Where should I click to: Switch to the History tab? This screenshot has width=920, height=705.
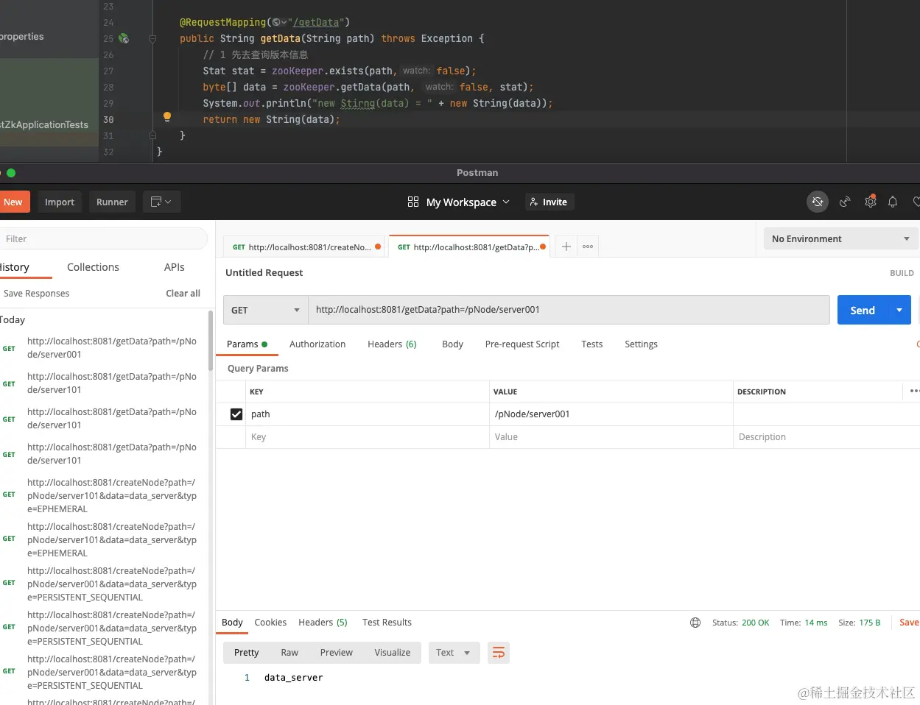tap(15, 267)
